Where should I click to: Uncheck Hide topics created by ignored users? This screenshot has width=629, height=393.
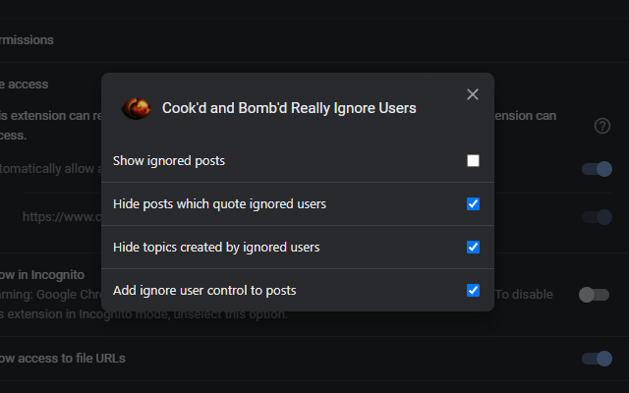473,247
